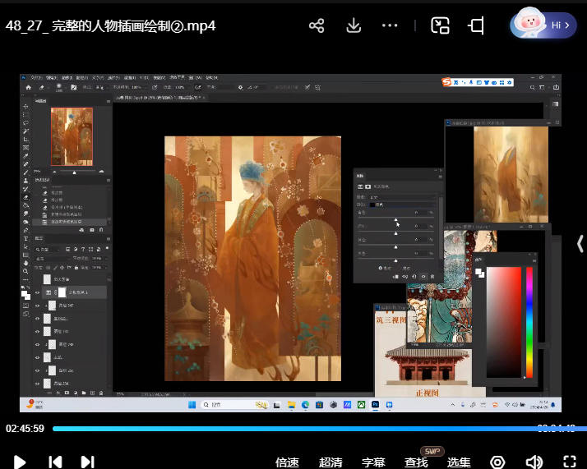Toggle fullscreen mode
587x469 pixels.
tap(569, 462)
